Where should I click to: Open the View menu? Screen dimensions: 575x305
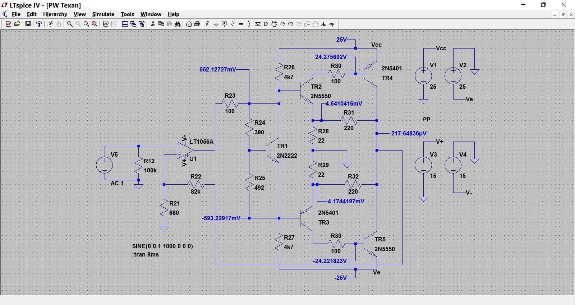(x=79, y=14)
